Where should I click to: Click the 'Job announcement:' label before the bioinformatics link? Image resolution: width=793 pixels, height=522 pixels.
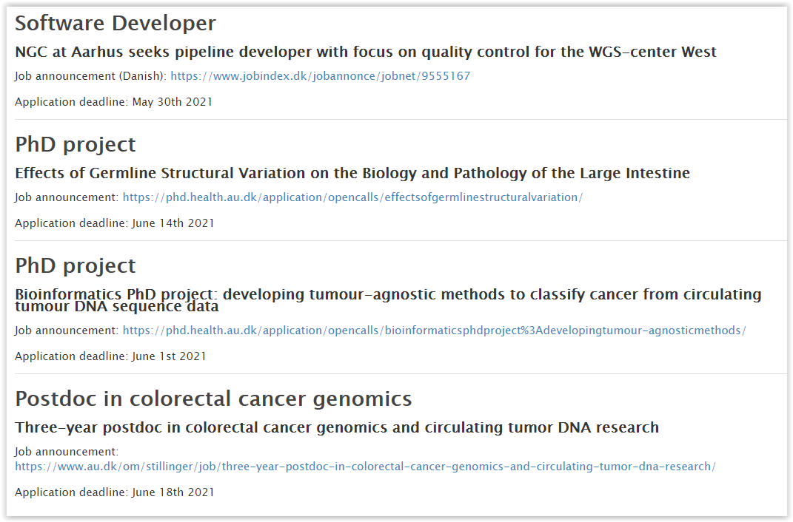[67, 331]
